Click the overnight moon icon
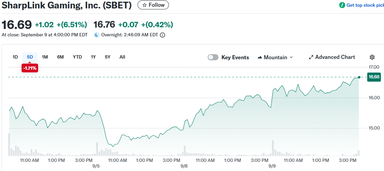 (97, 35)
